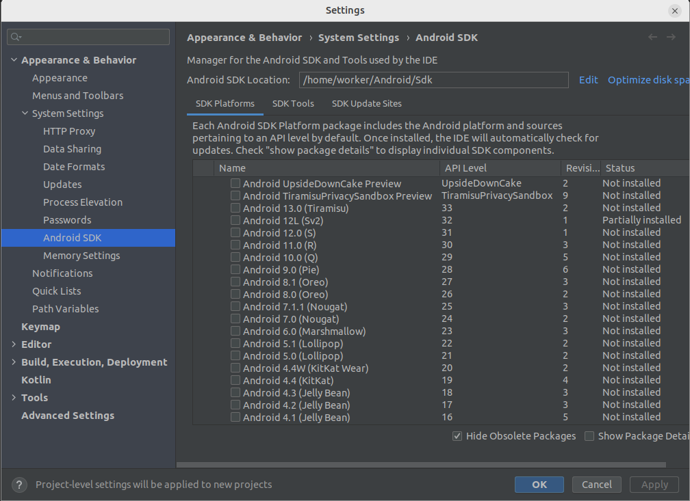Click the Cancel button
Image resolution: width=690 pixels, height=501 pixels.
[x=597, y=485]
